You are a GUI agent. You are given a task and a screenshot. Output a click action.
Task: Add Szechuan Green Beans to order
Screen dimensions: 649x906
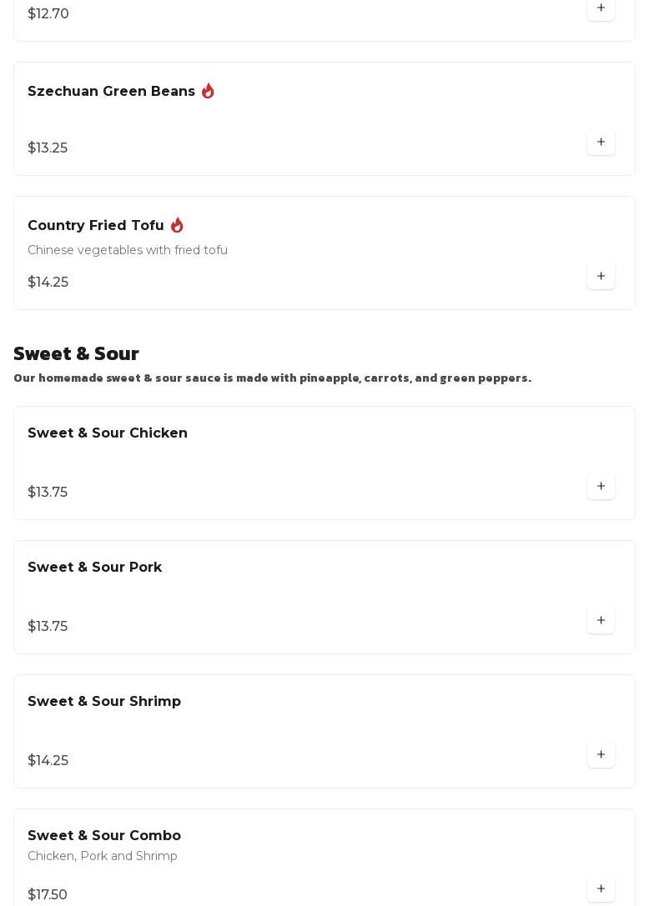pos(601,143)
